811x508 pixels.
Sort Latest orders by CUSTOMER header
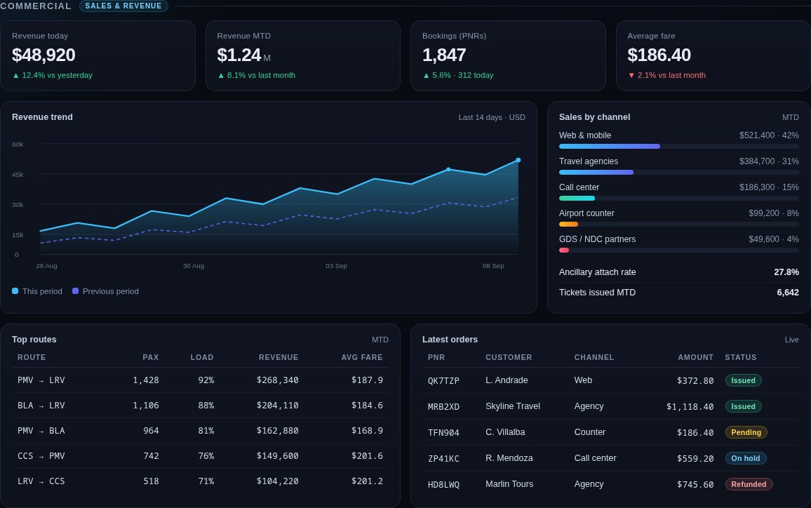pyautogui.click(x=509, y=357)
